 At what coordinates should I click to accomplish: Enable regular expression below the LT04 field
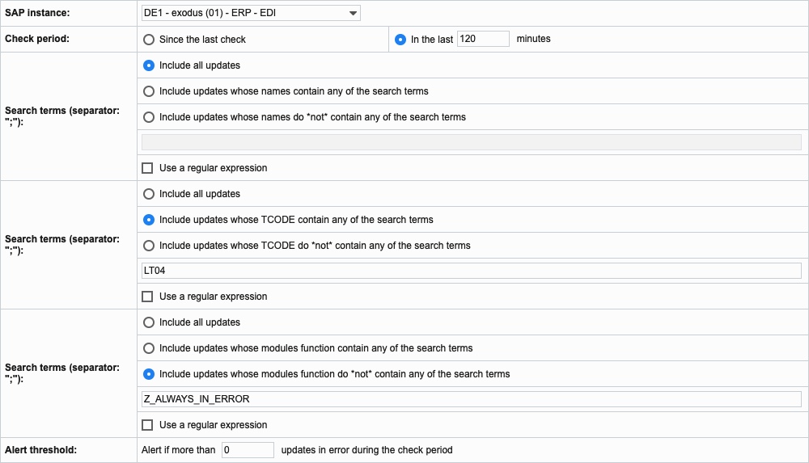[x=147, y=297]
